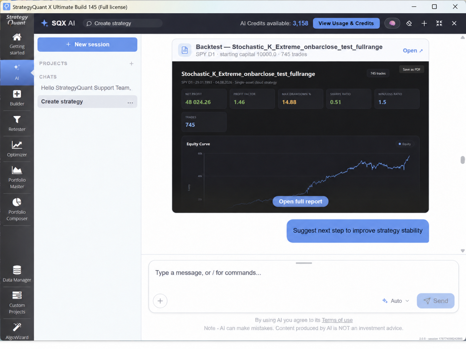Click the backtest document icon

point(185,50)
